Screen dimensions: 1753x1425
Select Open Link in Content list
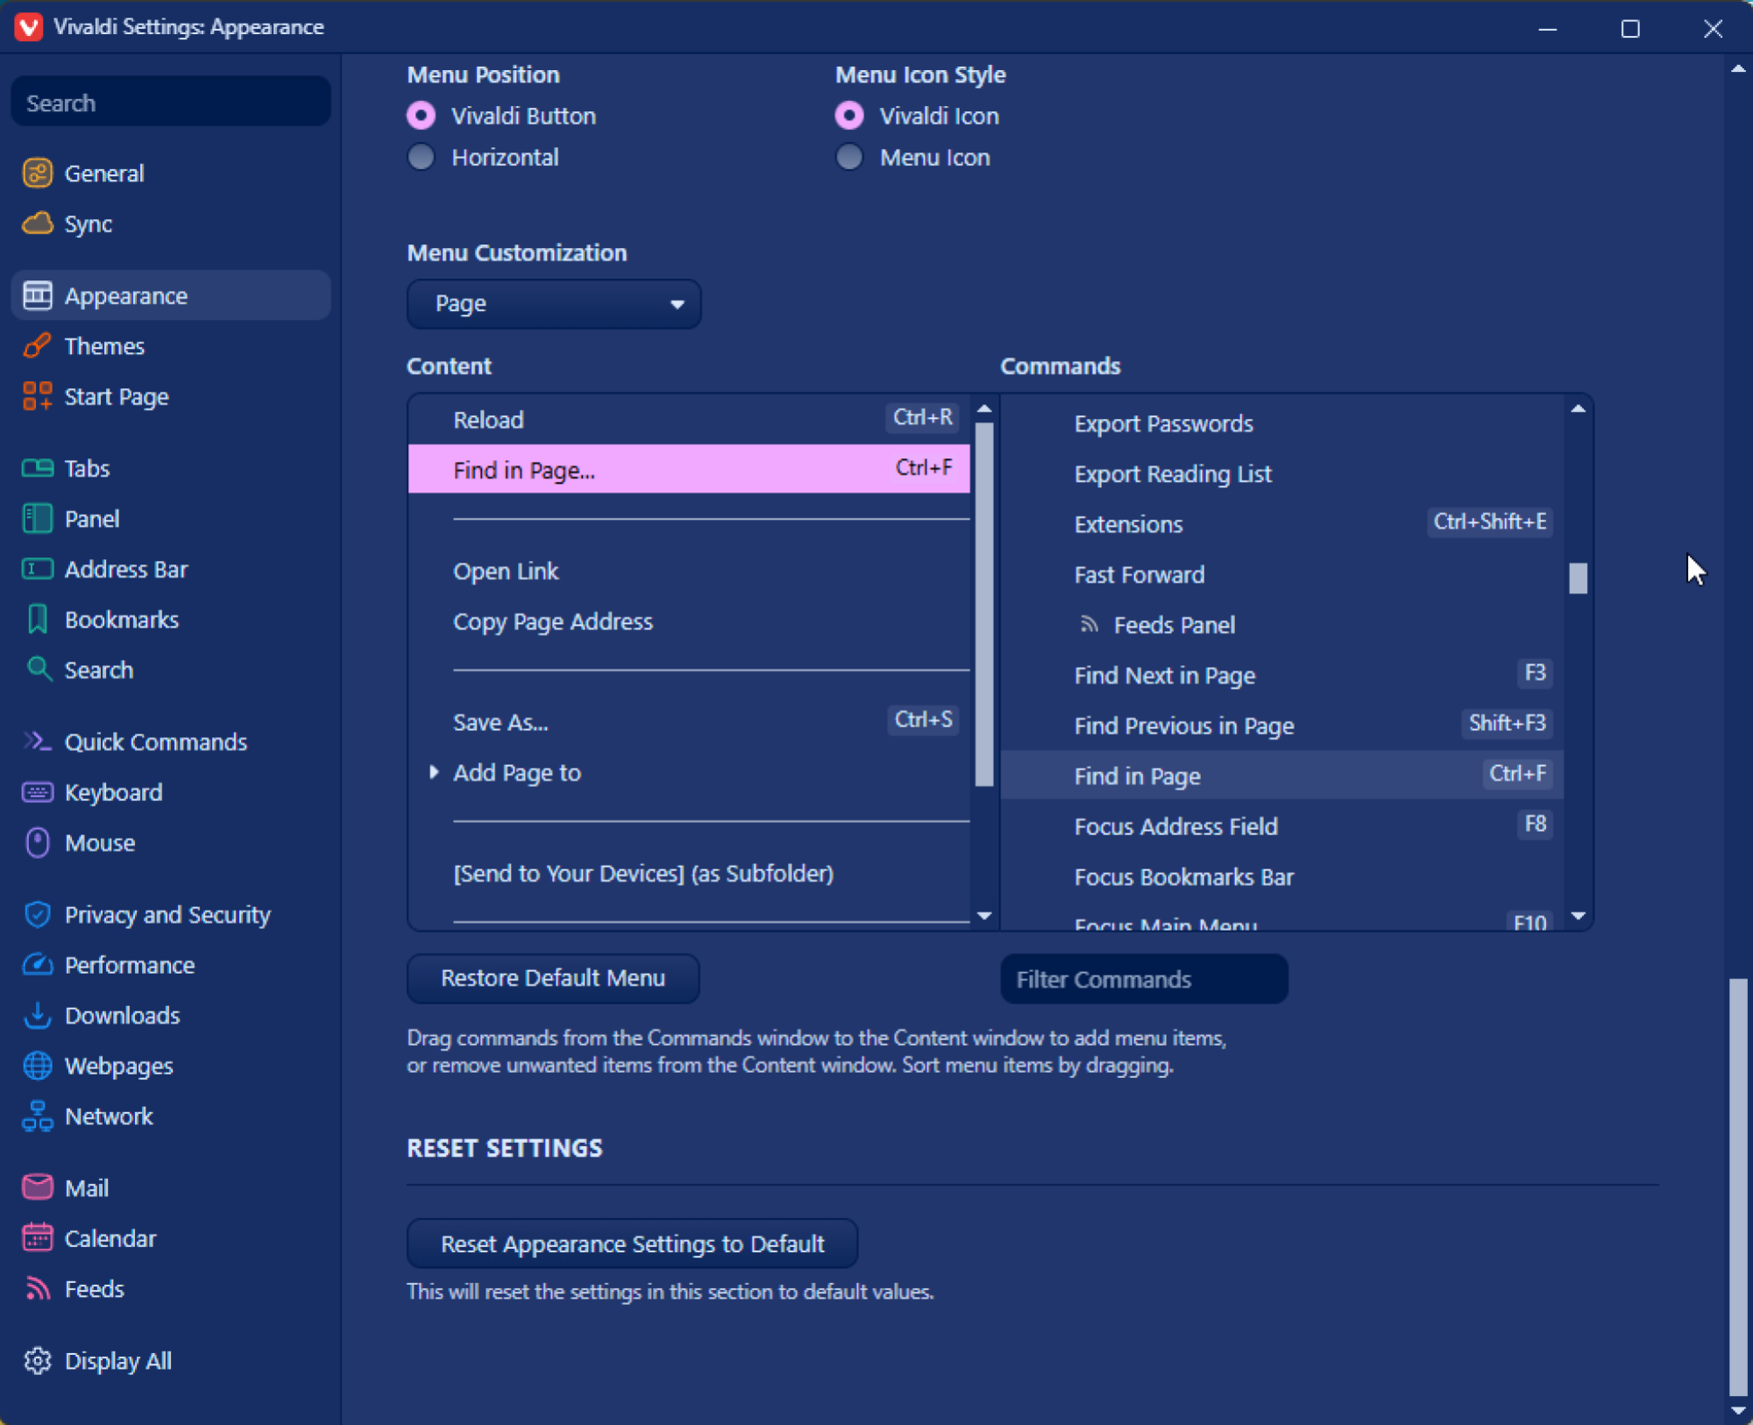[x=689, y=571]
